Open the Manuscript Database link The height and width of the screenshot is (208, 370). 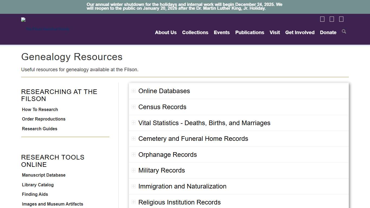(44, 175)
